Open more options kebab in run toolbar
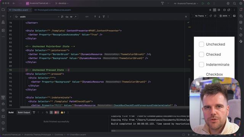Image resolution: width=244 pixels, height=137 pixels. 214,3
